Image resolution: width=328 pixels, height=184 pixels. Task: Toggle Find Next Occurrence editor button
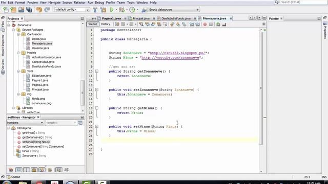coord(153,25)
